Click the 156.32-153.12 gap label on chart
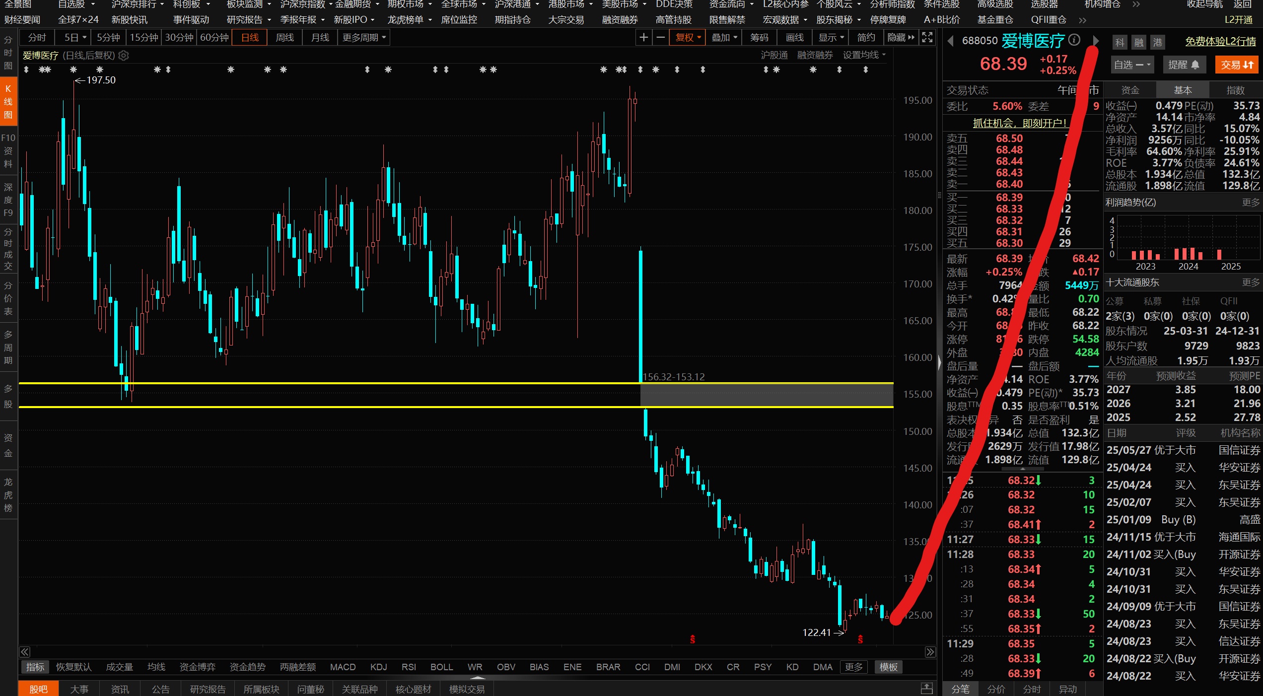Screen dimensions: 1263x696 tap(674, 377)
